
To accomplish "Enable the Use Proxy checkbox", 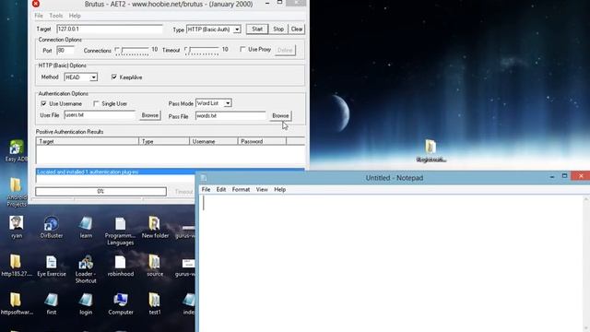I will pos(242,49).
